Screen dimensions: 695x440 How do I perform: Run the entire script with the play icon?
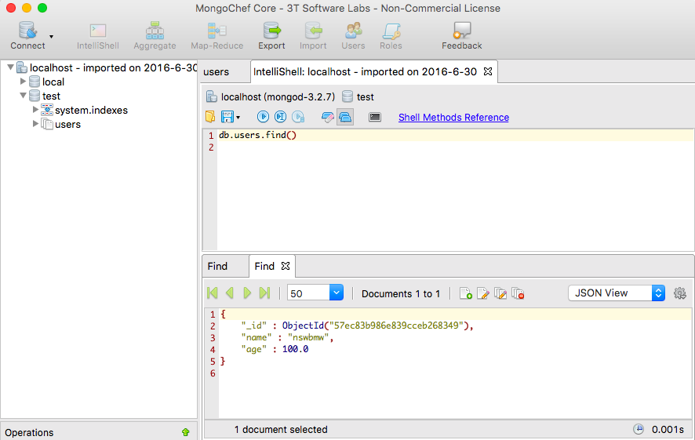[263, 117]
